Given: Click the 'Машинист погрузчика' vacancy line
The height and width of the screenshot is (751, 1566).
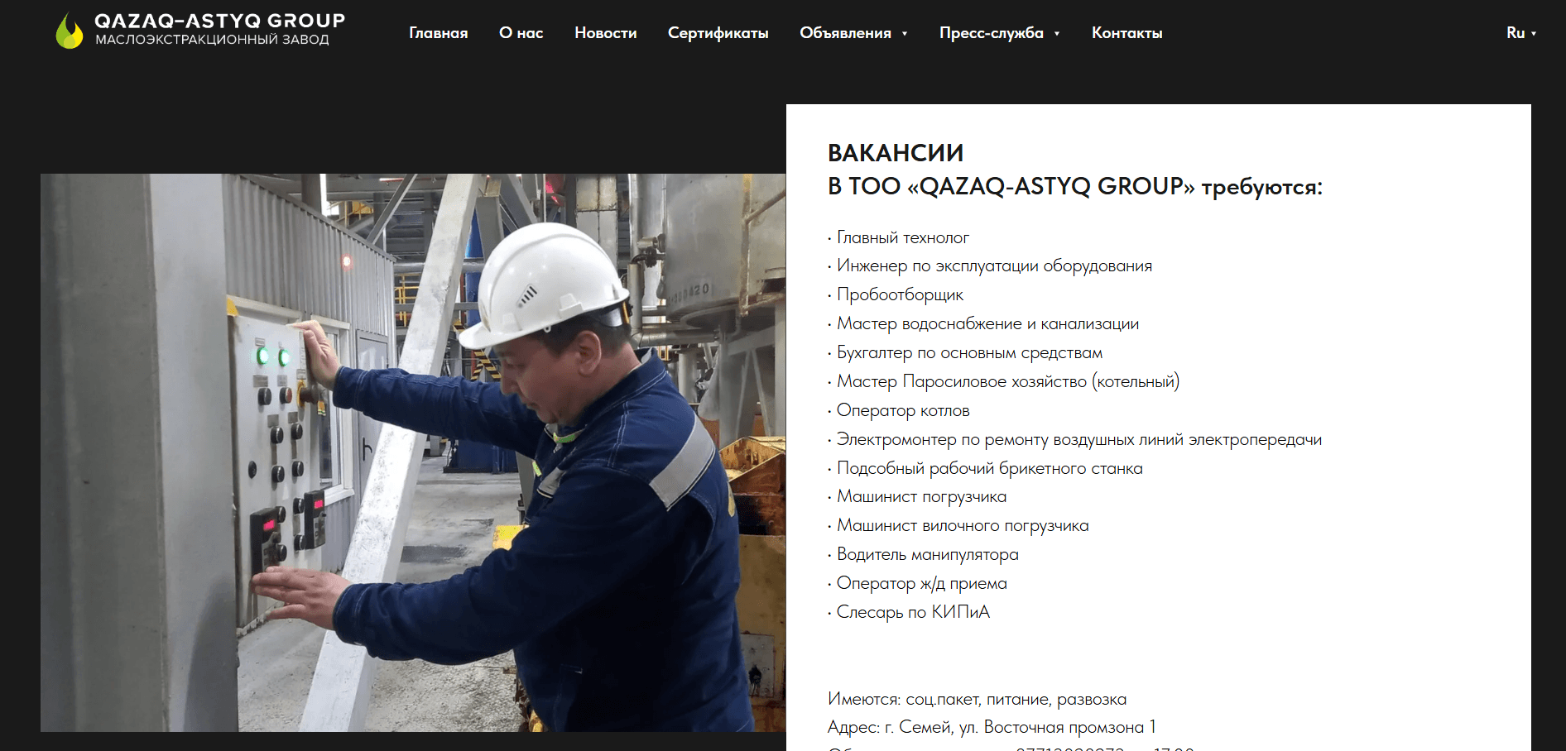Looking at the screenshot, I should click(x=917, y=496).
